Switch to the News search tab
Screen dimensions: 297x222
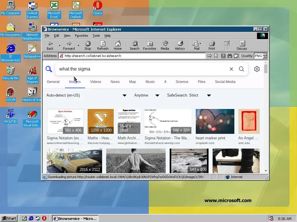(115, 82)
